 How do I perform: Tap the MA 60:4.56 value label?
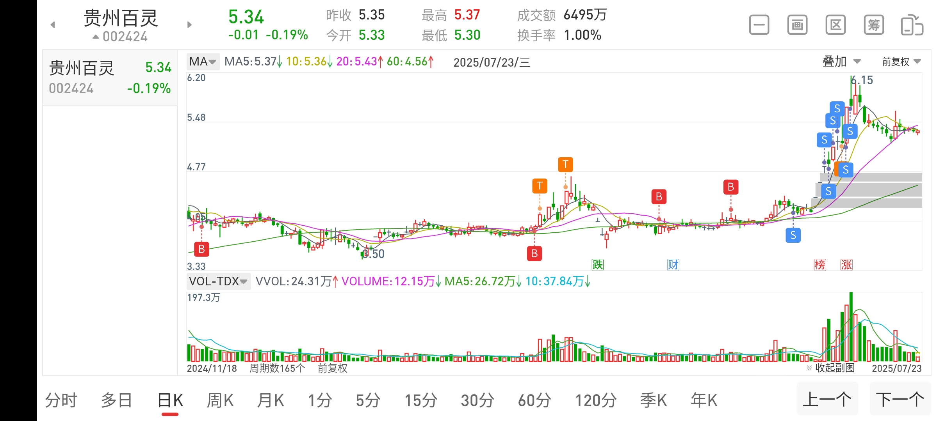point(410,62)
